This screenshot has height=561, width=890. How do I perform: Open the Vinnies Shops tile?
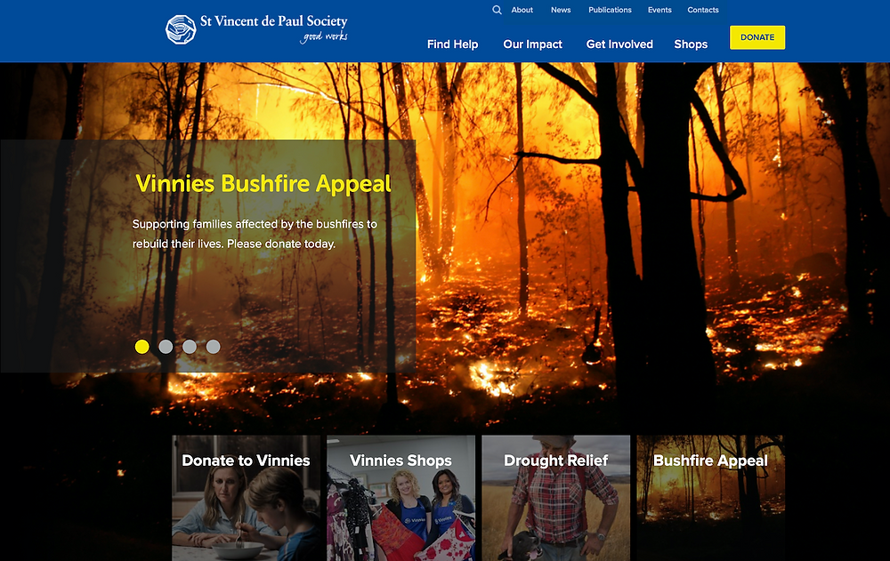pyautogui.click(x=400, y=498)
